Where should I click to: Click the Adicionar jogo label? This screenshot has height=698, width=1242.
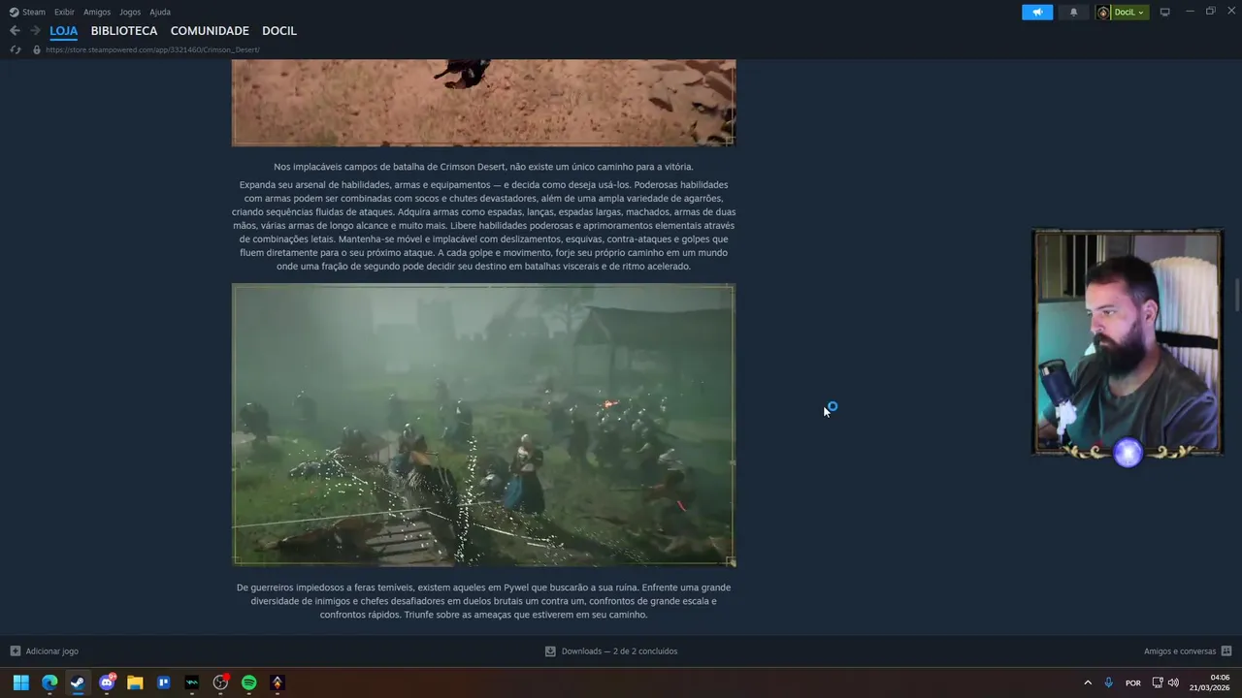click(x=51, y=651)
